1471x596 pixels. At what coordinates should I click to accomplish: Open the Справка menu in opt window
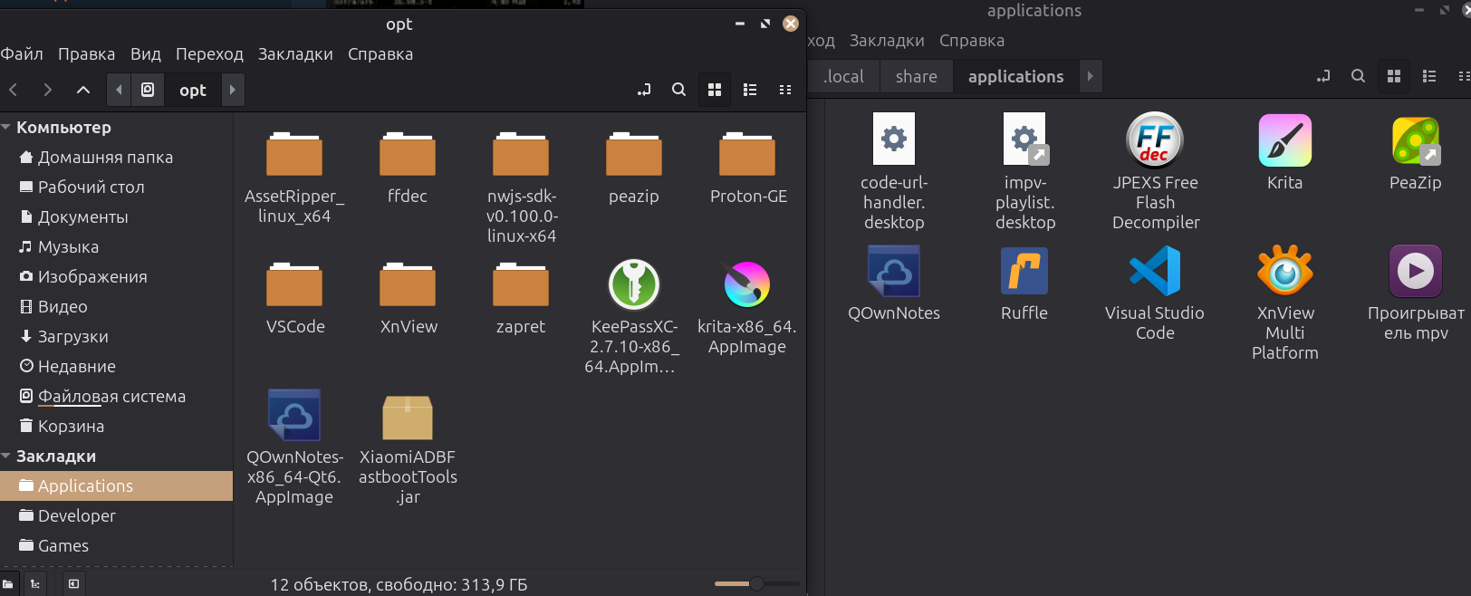[x=380, y=53]
